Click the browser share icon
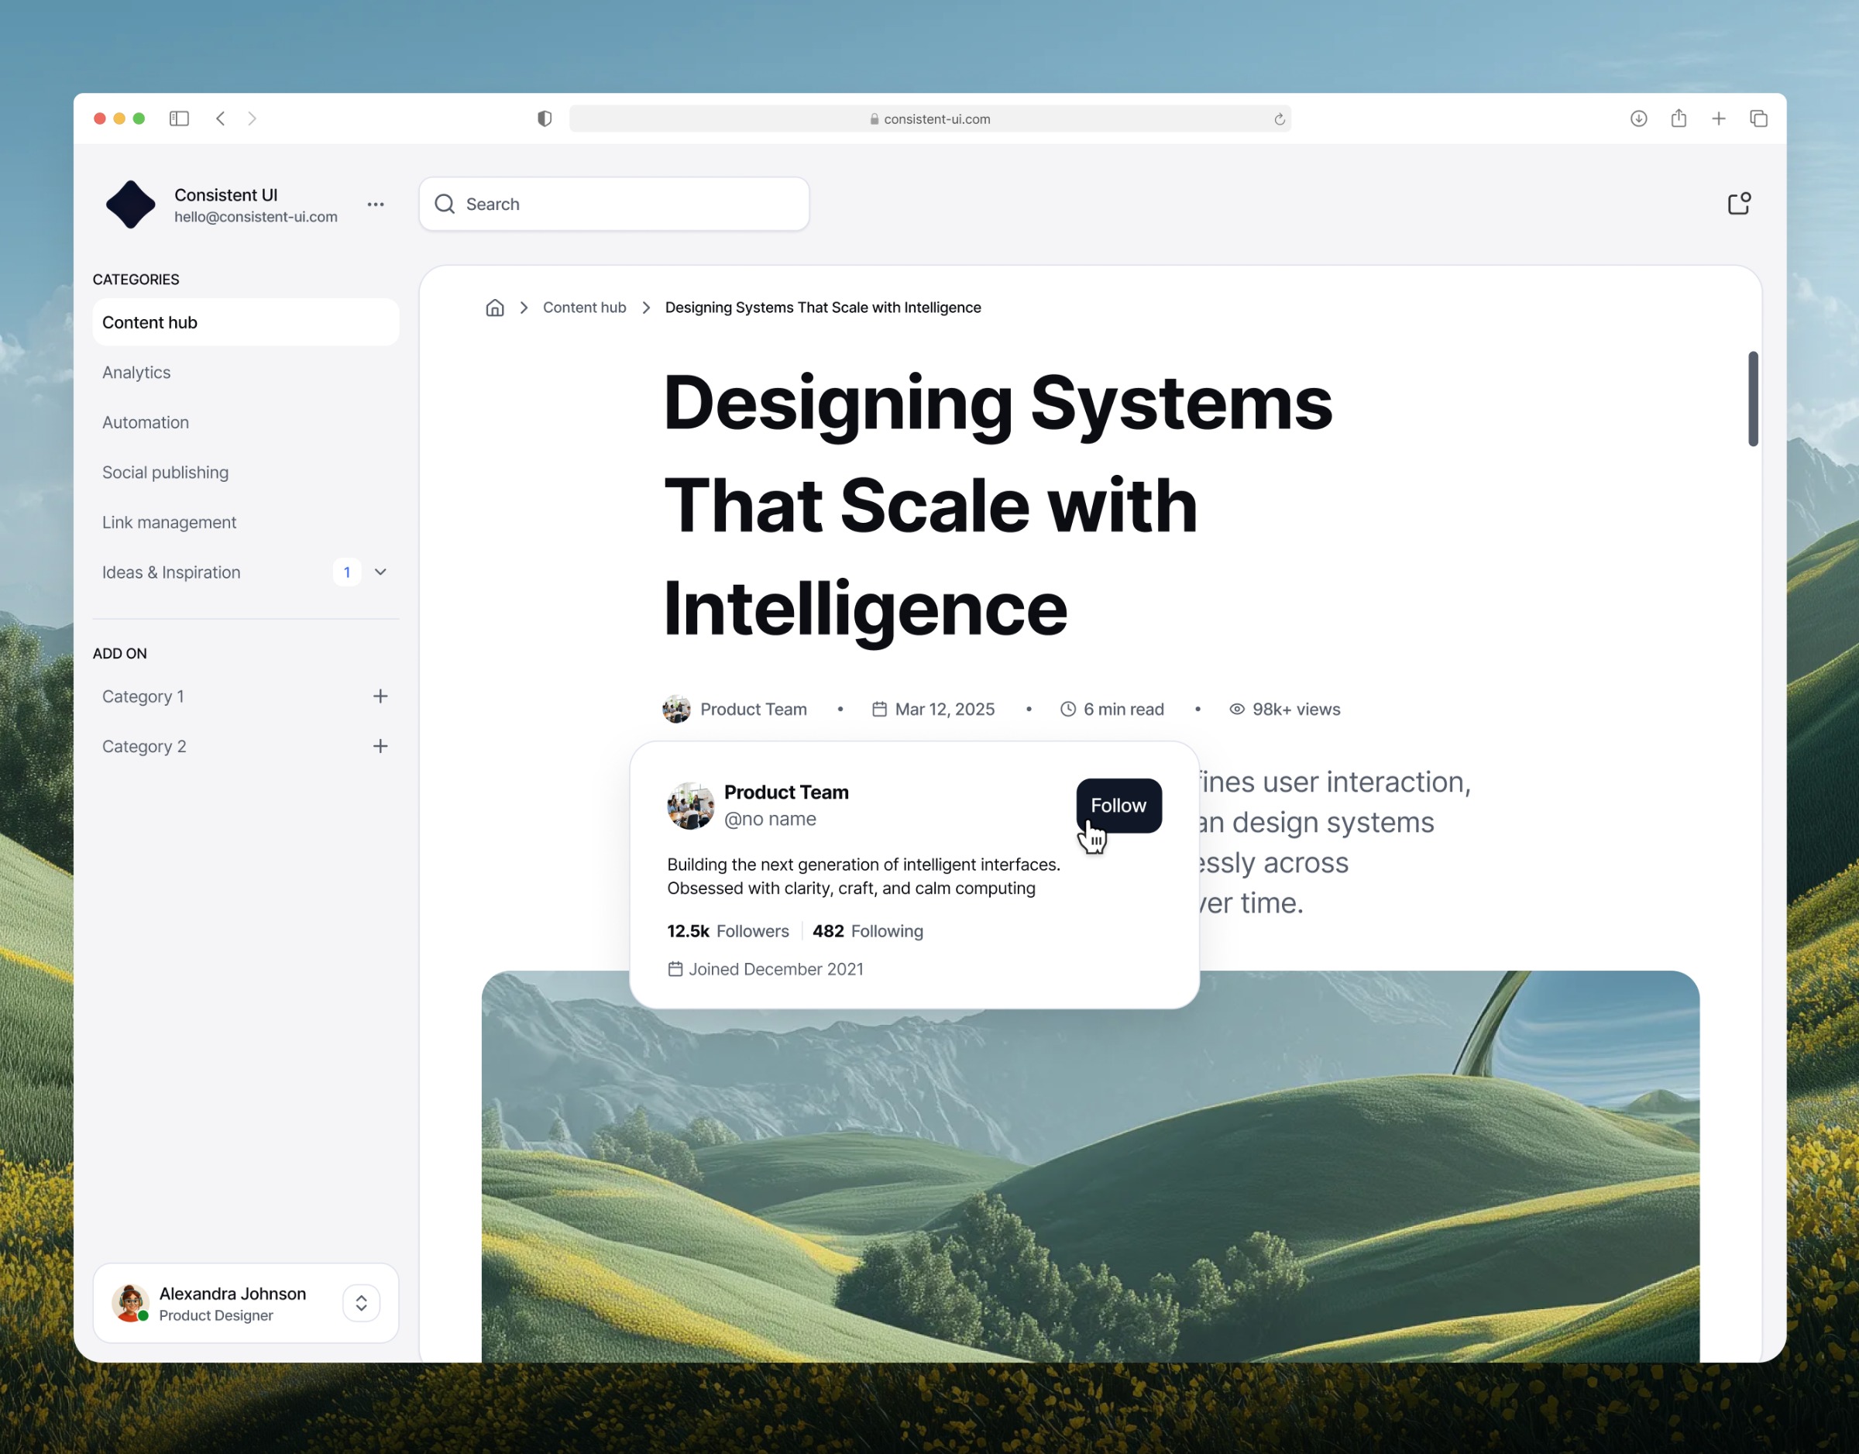 1678,119
